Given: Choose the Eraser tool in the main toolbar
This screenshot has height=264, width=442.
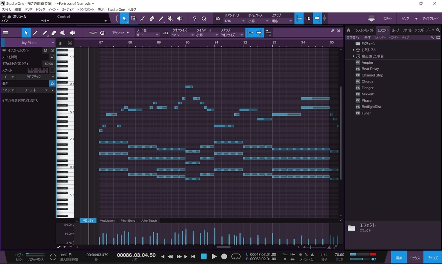Looking at the screenshot, I should [x=152, y=18].
